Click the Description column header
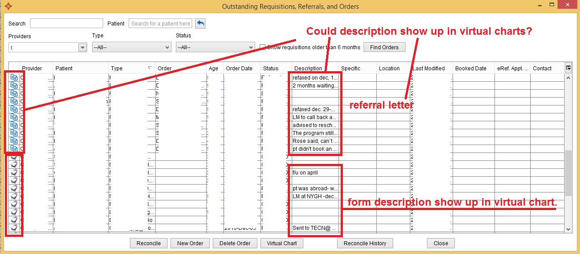This screenshot has height=254, width=580. (x=309, y=68)
